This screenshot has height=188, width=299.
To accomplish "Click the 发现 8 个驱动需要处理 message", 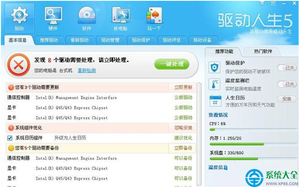I will (82, 60).
